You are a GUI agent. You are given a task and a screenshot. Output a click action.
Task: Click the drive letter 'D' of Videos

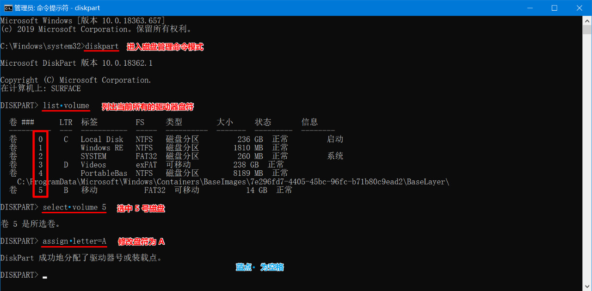point(66,165)
